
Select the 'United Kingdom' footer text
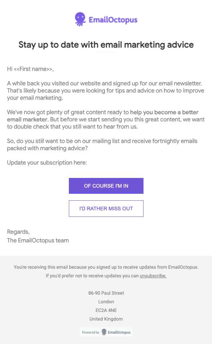pos(106,319)
